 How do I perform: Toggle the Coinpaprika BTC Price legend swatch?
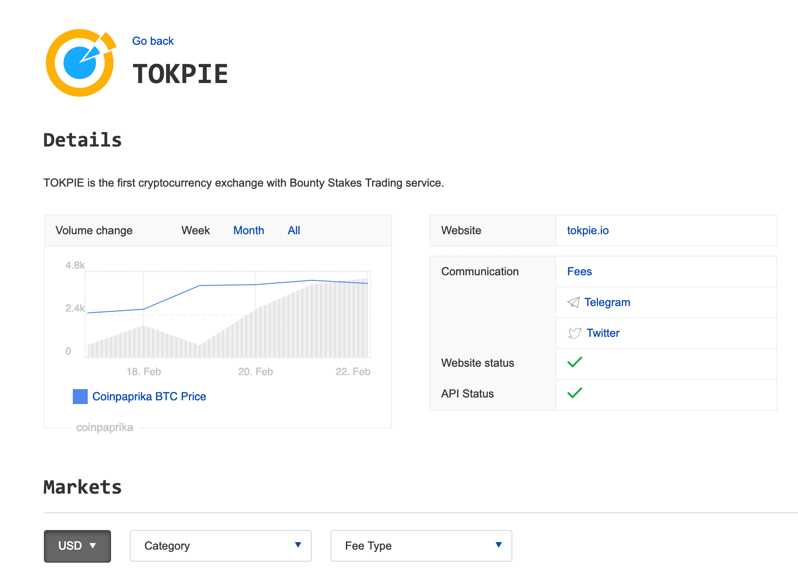pyautogui.click(x=80, y=397)
